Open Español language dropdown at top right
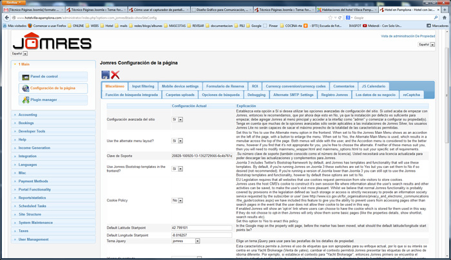Screen dimensions: 451x260 click(427, 44)
